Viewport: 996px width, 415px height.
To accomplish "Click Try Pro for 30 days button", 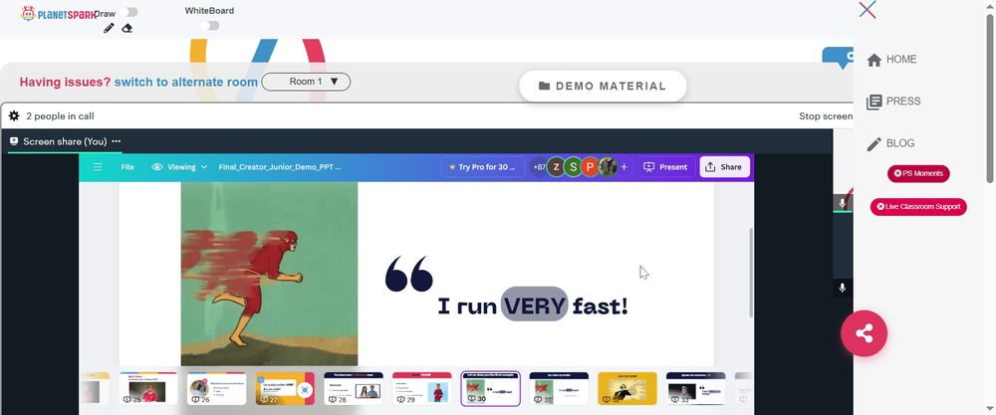I will pos(483,167).
